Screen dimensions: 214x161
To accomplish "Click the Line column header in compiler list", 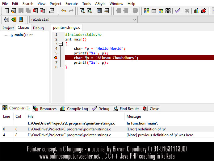I will pyautogui.click(x=6, y=117).
